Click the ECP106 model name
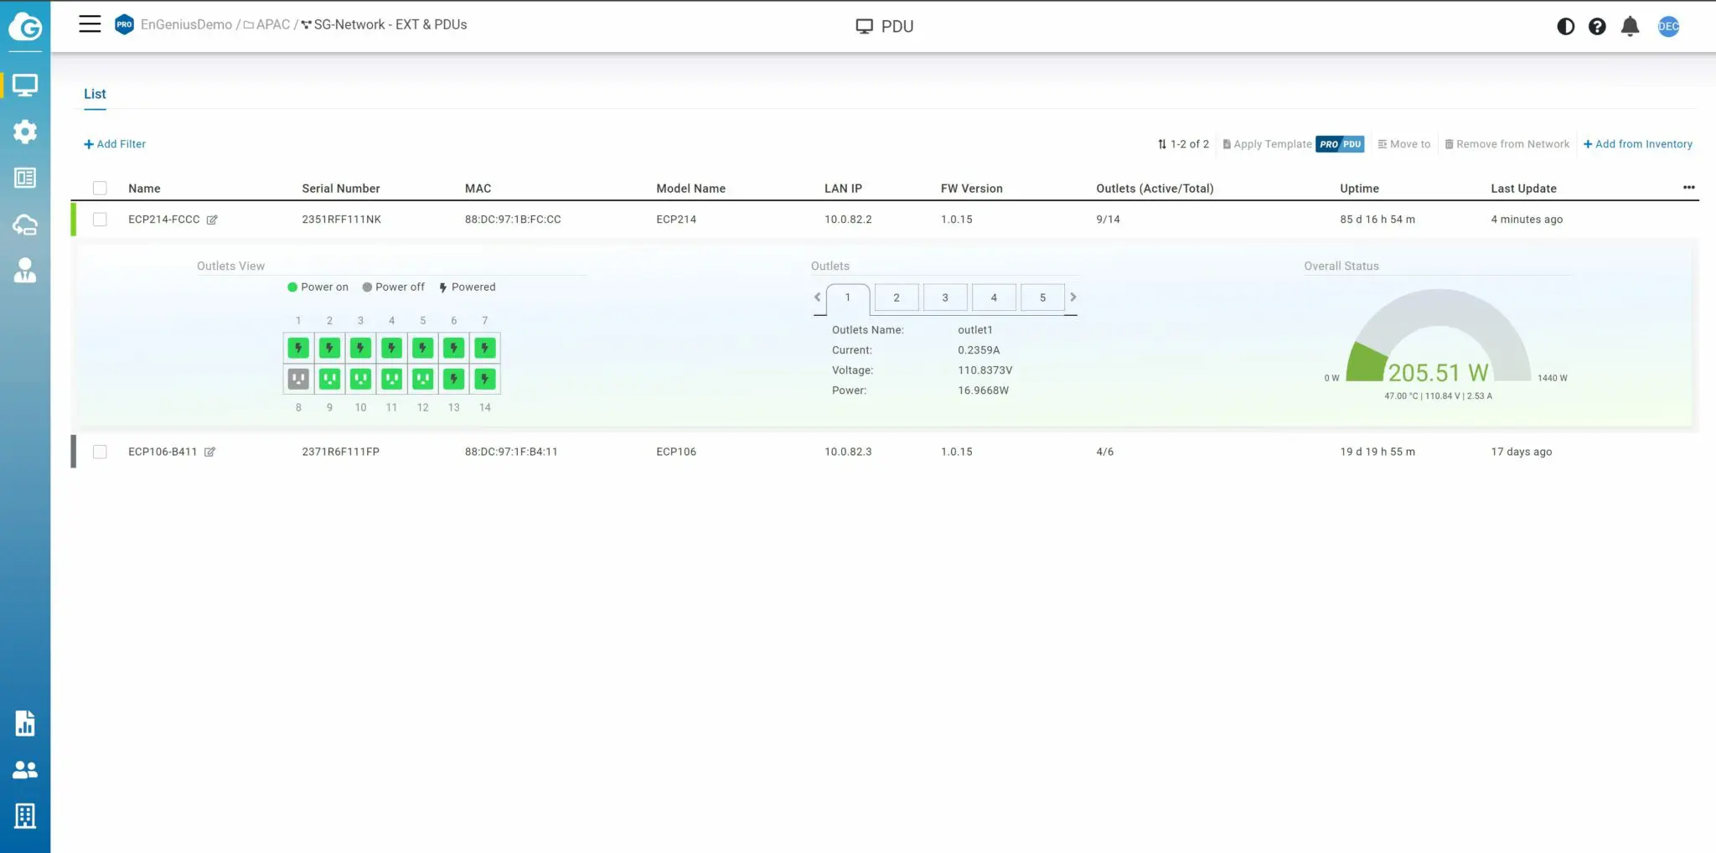This screenshot has width=1716, height=853. point(676,452)
